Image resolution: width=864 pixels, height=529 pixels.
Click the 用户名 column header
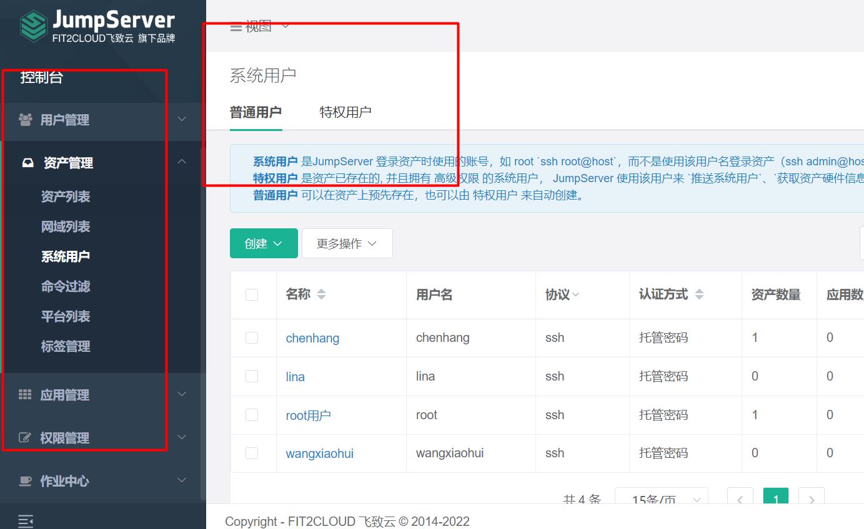click(x=434, y=295)
